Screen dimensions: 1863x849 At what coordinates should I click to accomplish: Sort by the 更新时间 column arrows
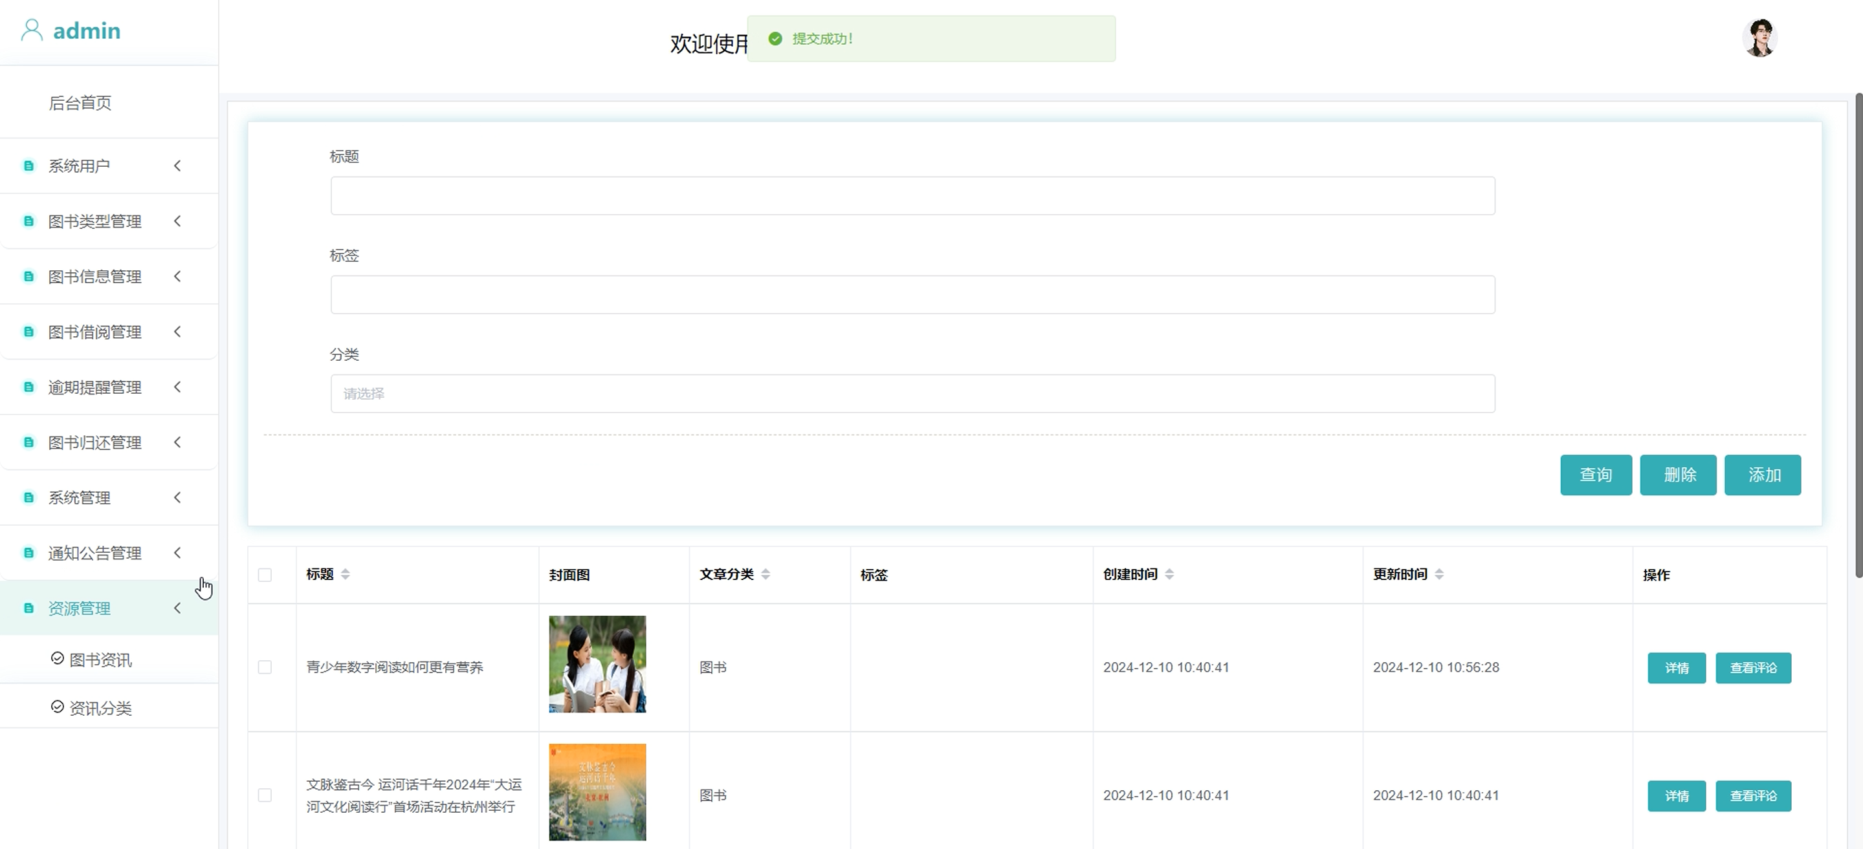coord(1439,574)
